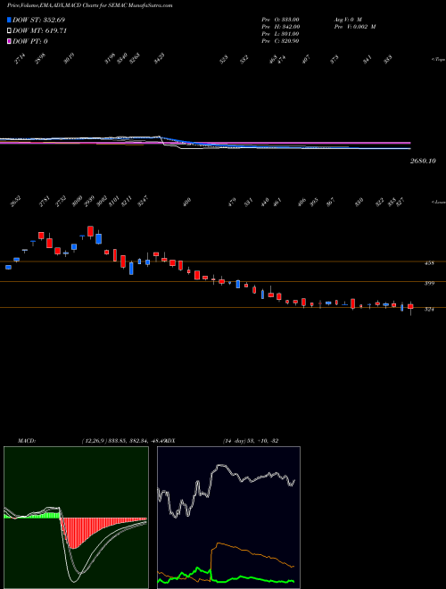Click the 3423 top-value label
Viewport: 446px width, 589px height.
(159, 60)
